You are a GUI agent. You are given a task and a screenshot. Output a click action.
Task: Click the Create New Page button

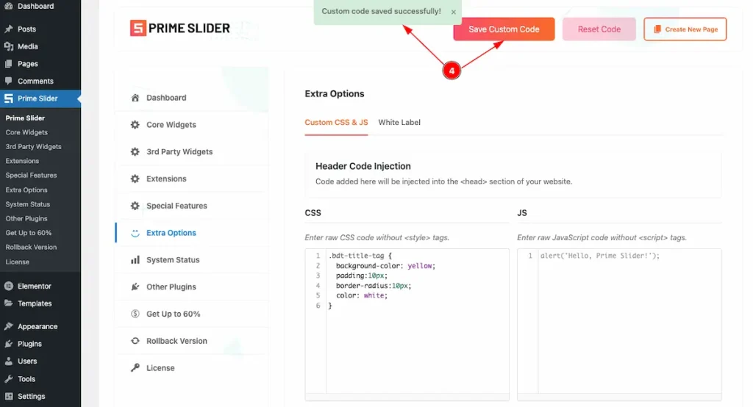(x=685, y=29)
